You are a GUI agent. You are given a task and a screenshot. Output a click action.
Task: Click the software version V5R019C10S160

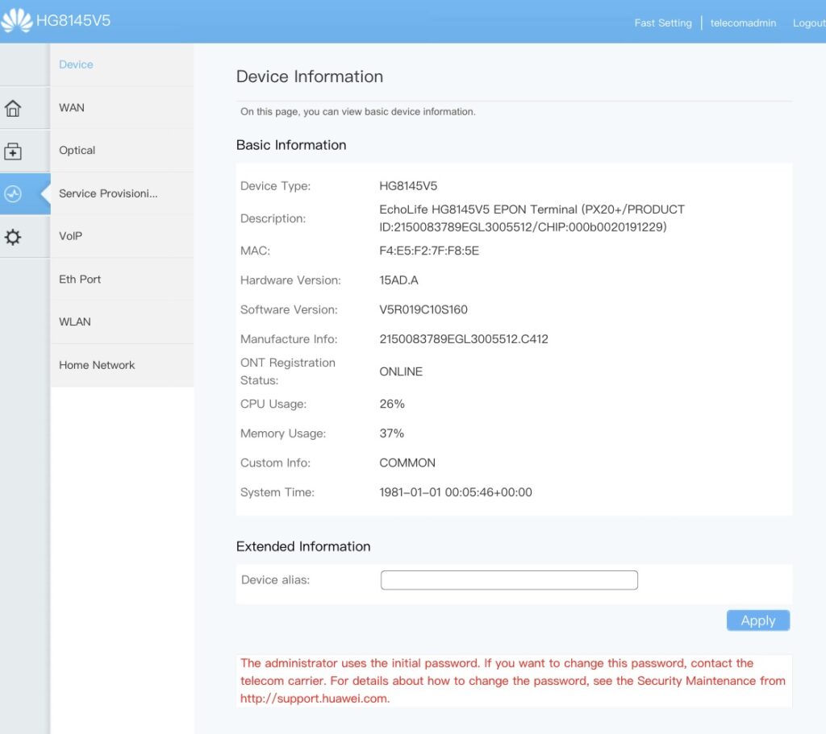tap(423, 309)
